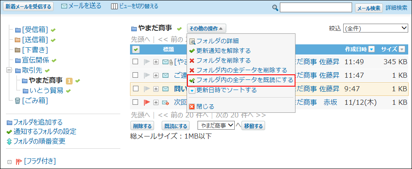Image resolution: width=412 pixels, height=169 pixels.
Task: Click the メール検索 button
Action: pos(369,8)
